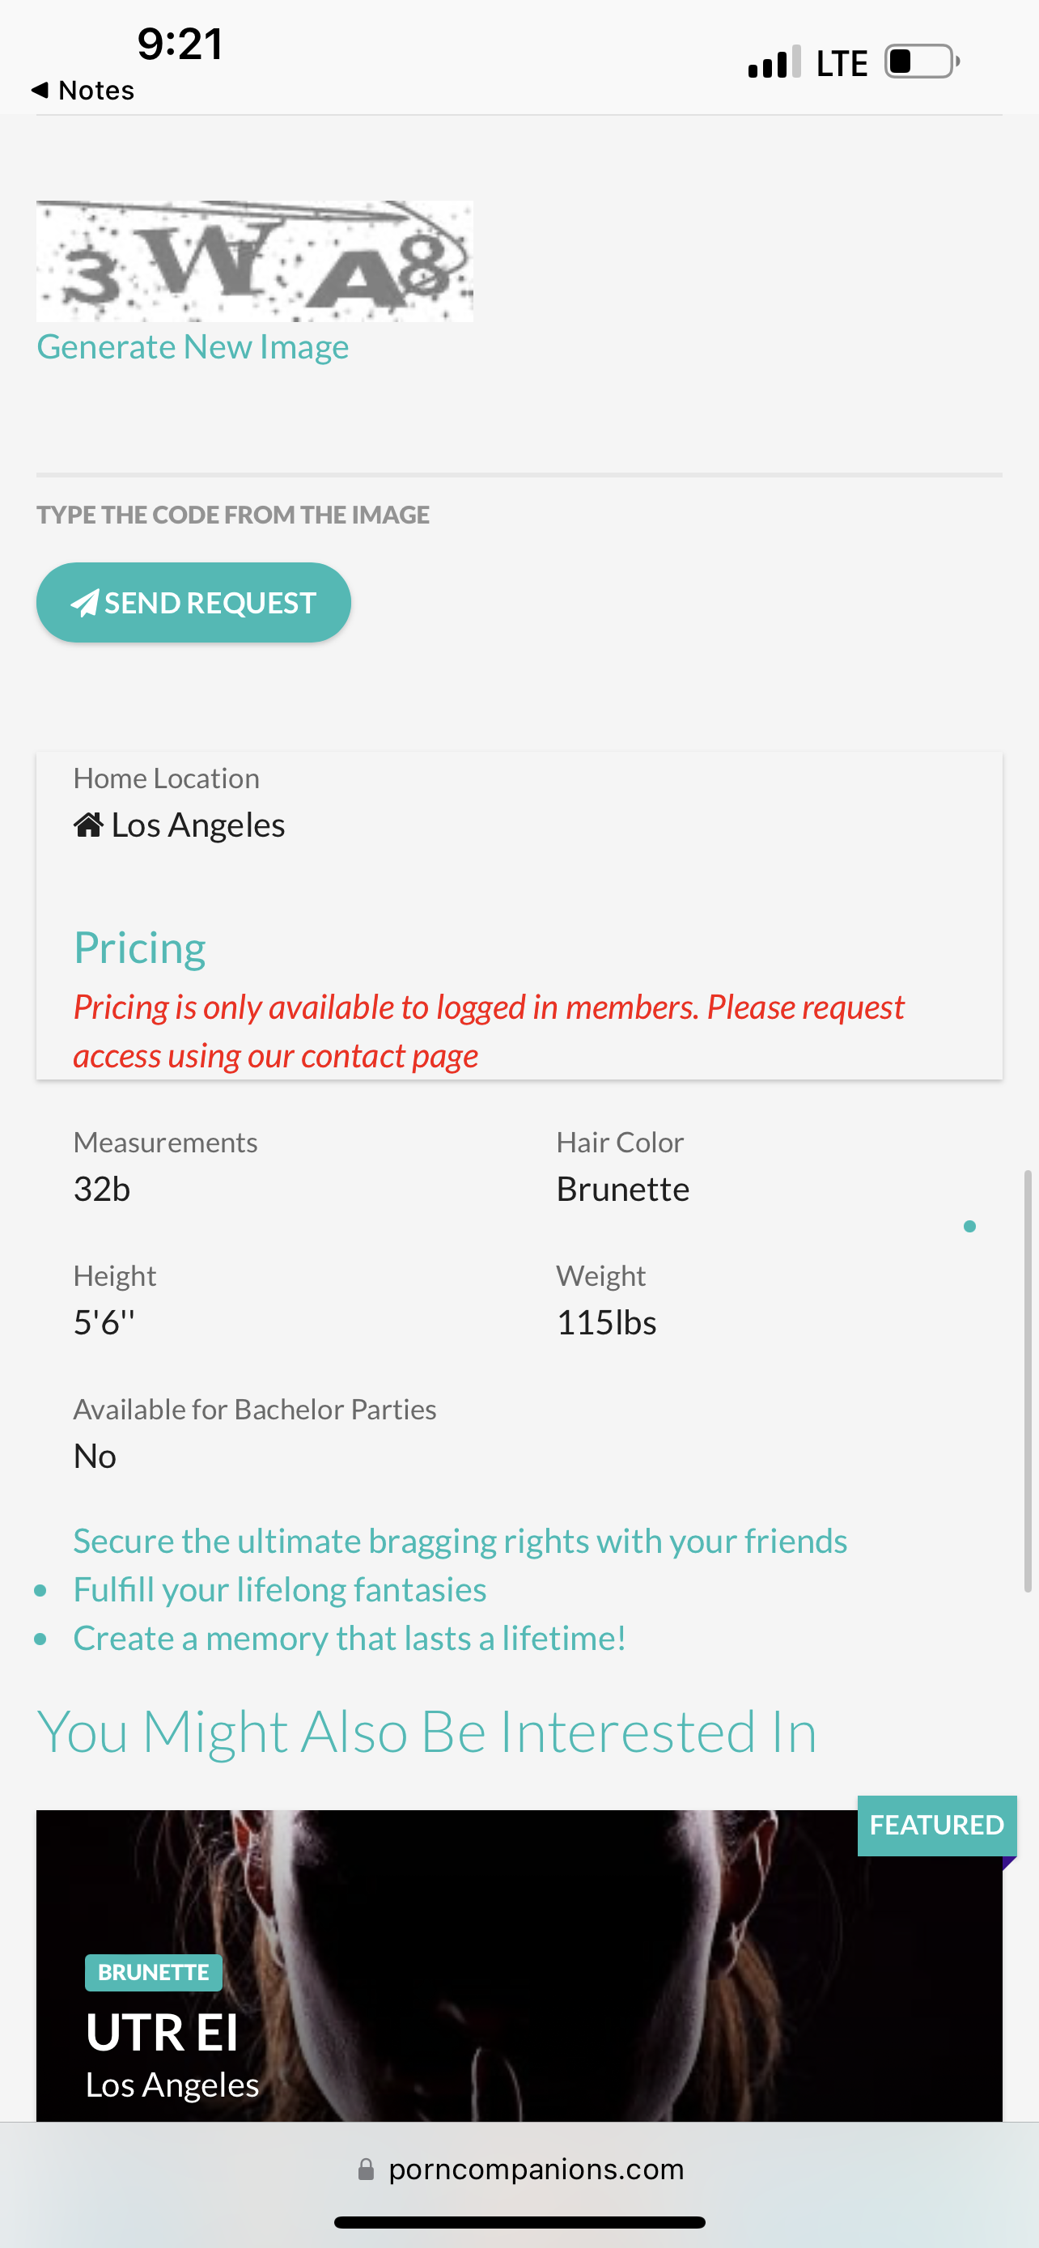Open 'Fulfill your lifelong fantasies' link
The width and height of the screenshot is (1039, 2248).
(279, 1590)
